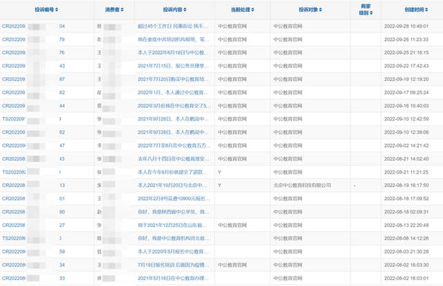This screenshot has height=286, width=443.
Task: Open complaint '本人在今年6月份就提交了退款...'
Action: 172,172
